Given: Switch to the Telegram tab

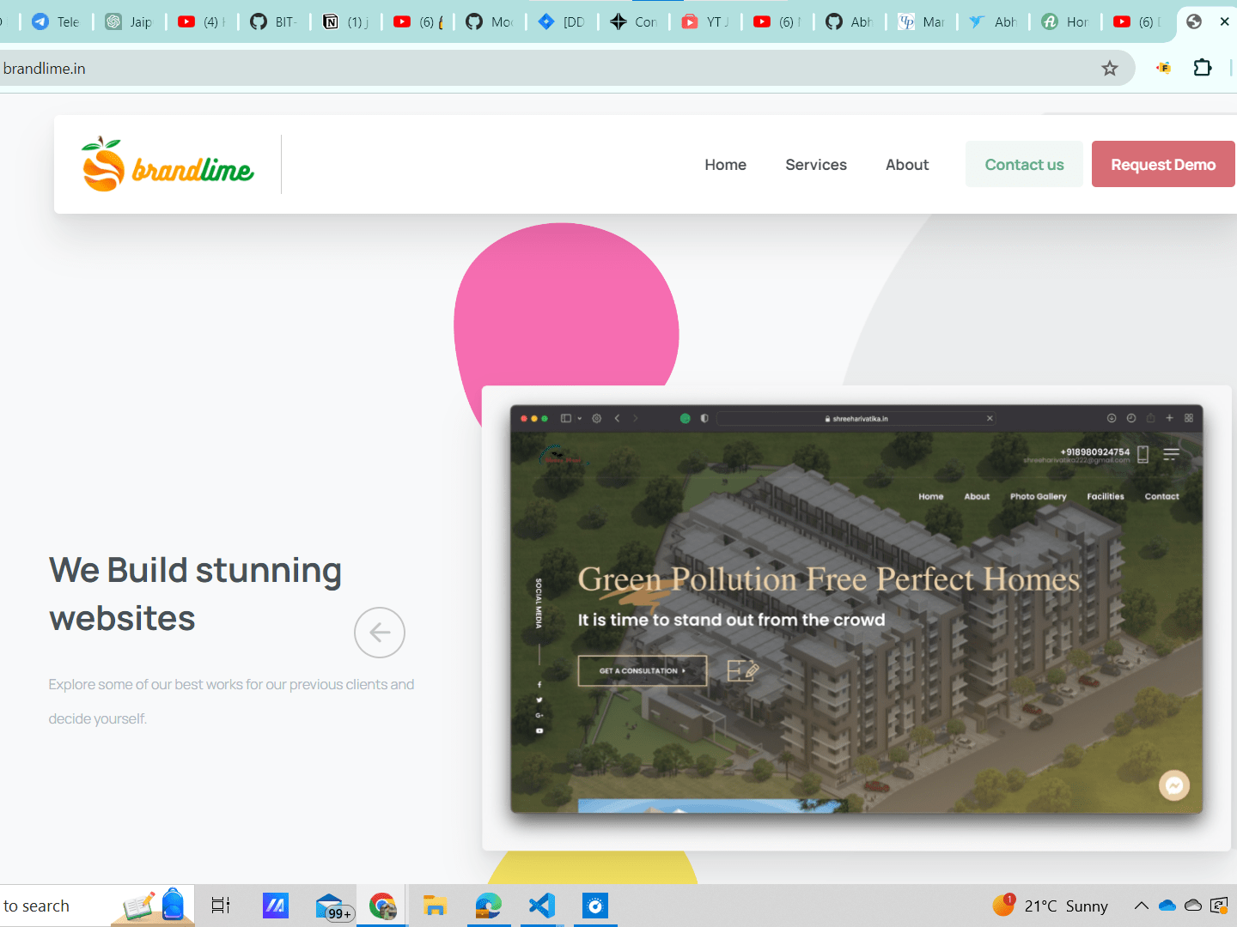Looking at the screenshot, I should (56, 21).
